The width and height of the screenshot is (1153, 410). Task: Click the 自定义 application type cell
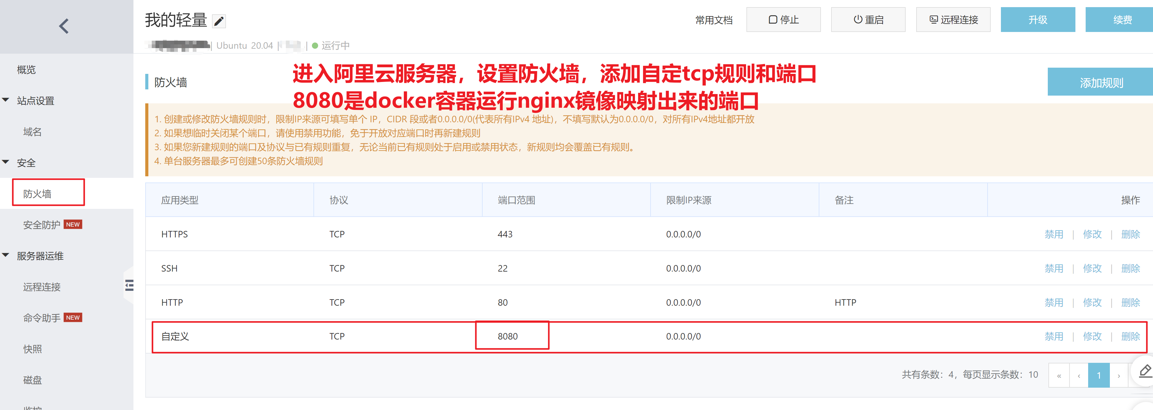tap(175, 336)
